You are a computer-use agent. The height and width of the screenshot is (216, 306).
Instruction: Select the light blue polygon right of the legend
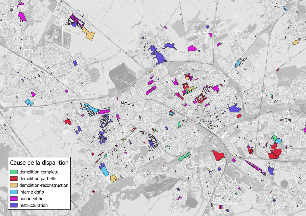105,169
